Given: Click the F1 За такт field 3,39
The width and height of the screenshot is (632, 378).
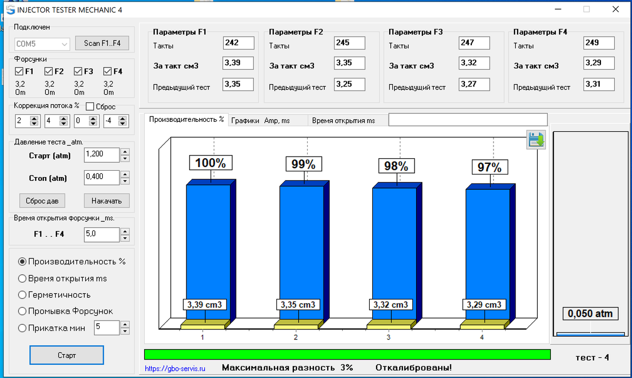Looking at the screenshot, I should pos(238,64).
